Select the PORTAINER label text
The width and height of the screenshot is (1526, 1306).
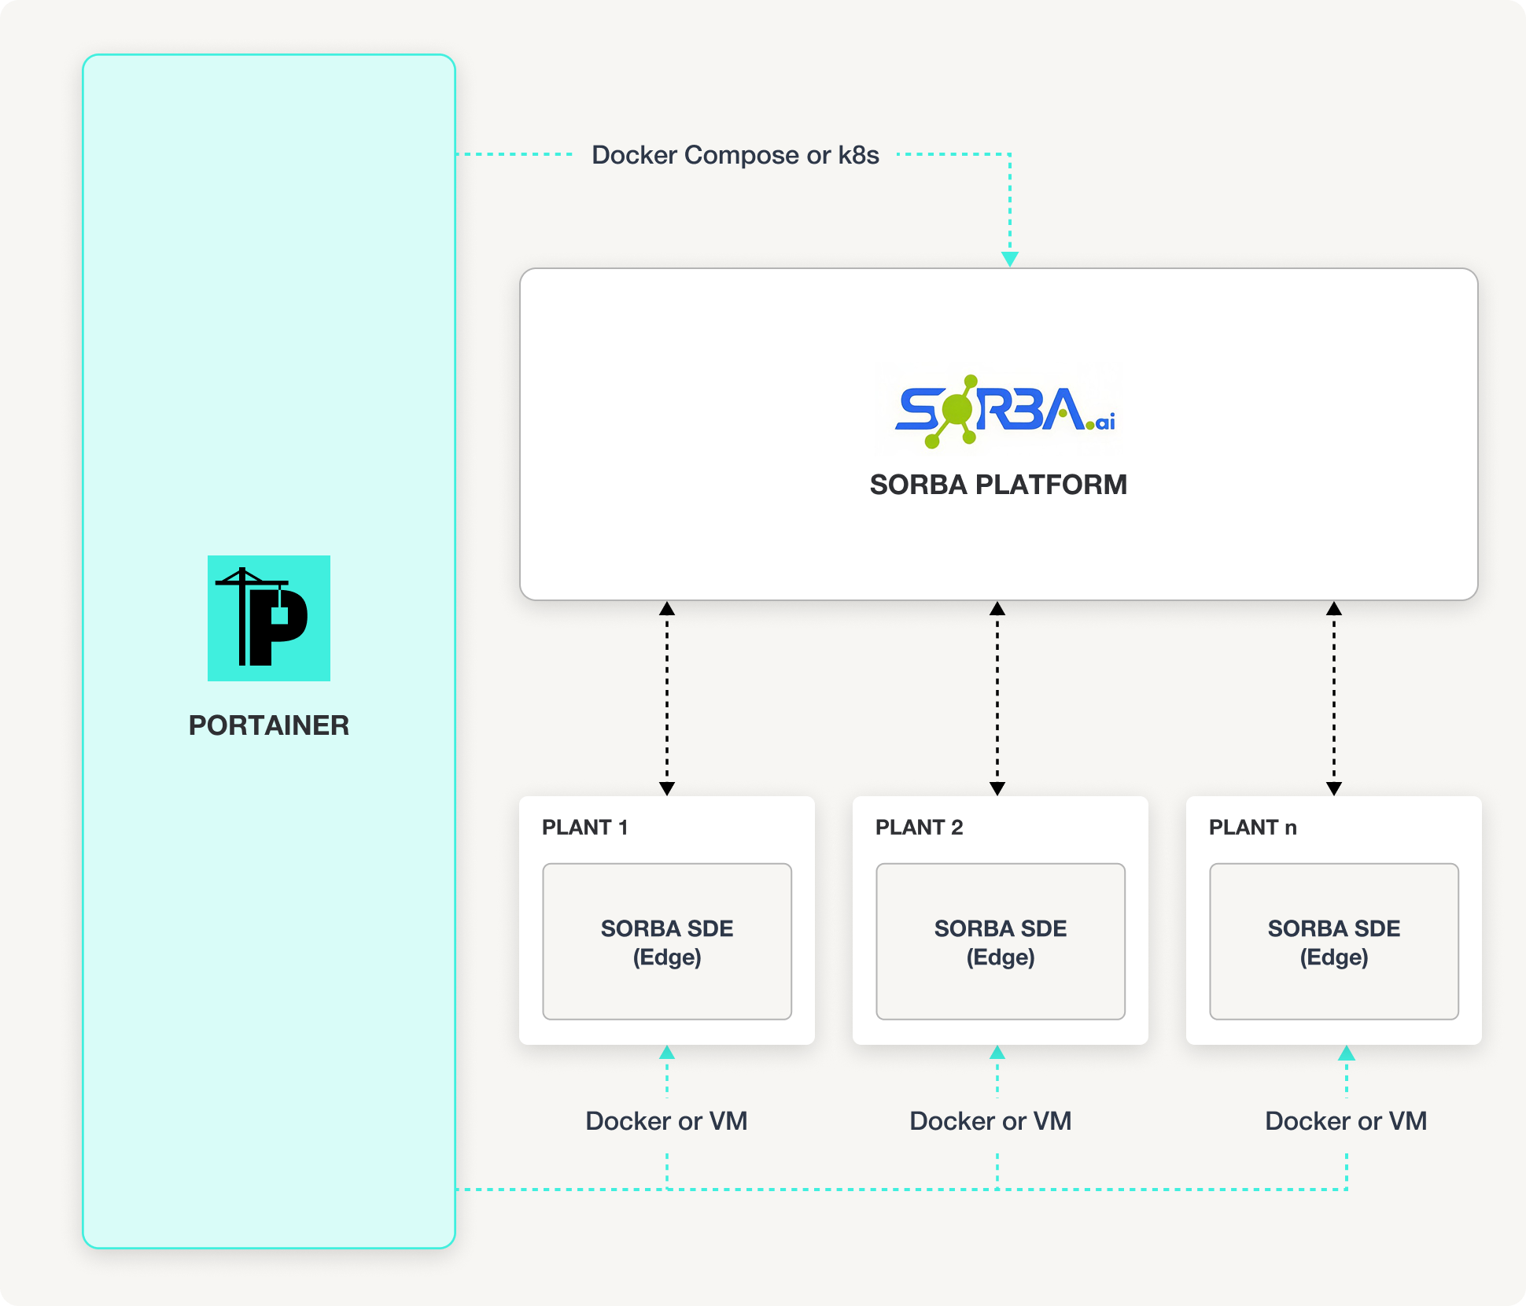pyautogui.click(x=269, y=725)
